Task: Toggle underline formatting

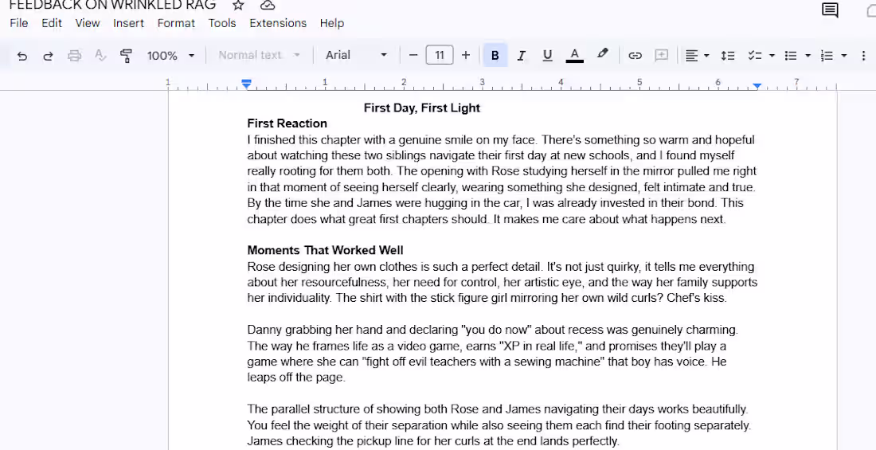Action: [548, 55]
